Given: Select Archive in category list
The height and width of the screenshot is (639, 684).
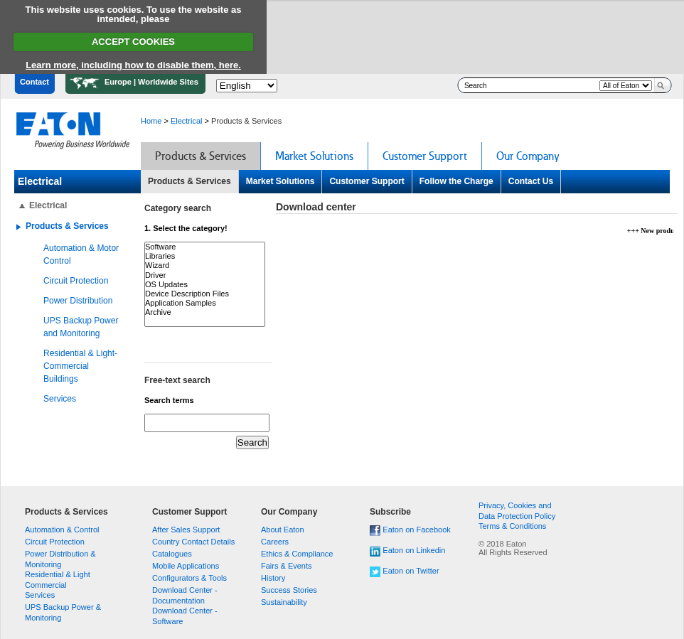Looking at the screenshot, I should point(205,312).
